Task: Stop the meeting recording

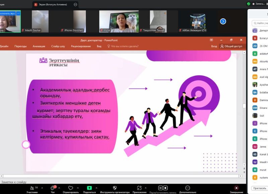Action: coord(165,188)
